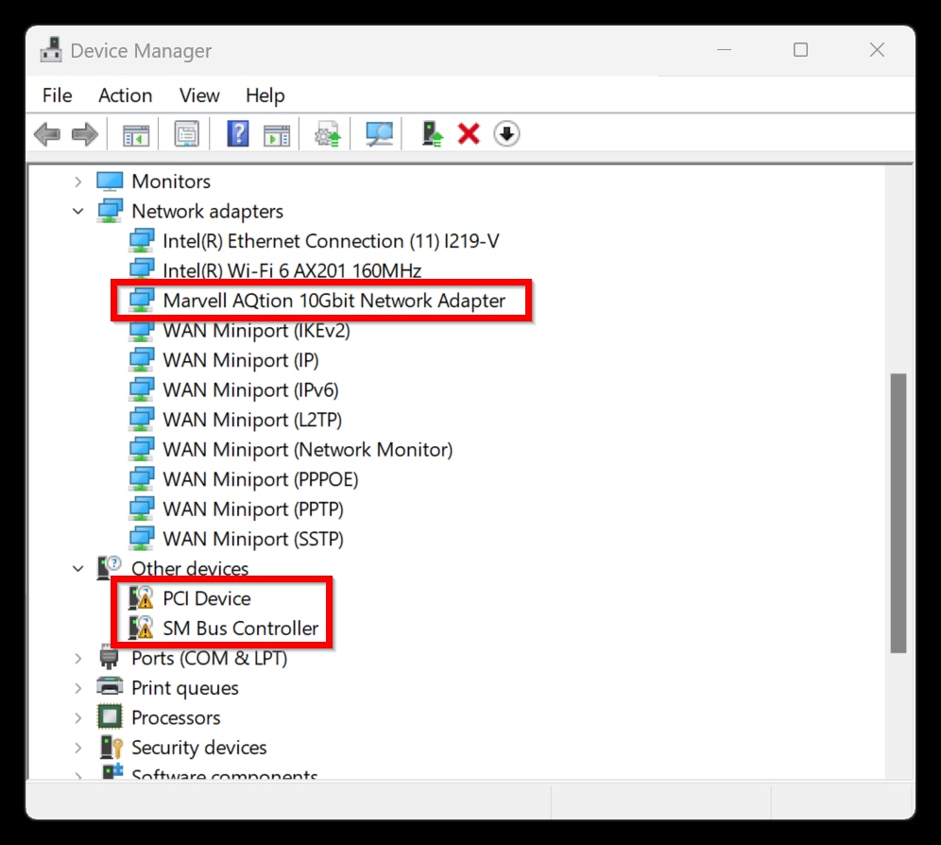This screenshot has height=845, width=941.
Task: Click the Properties toolbar icon
Action: point(187,134)
